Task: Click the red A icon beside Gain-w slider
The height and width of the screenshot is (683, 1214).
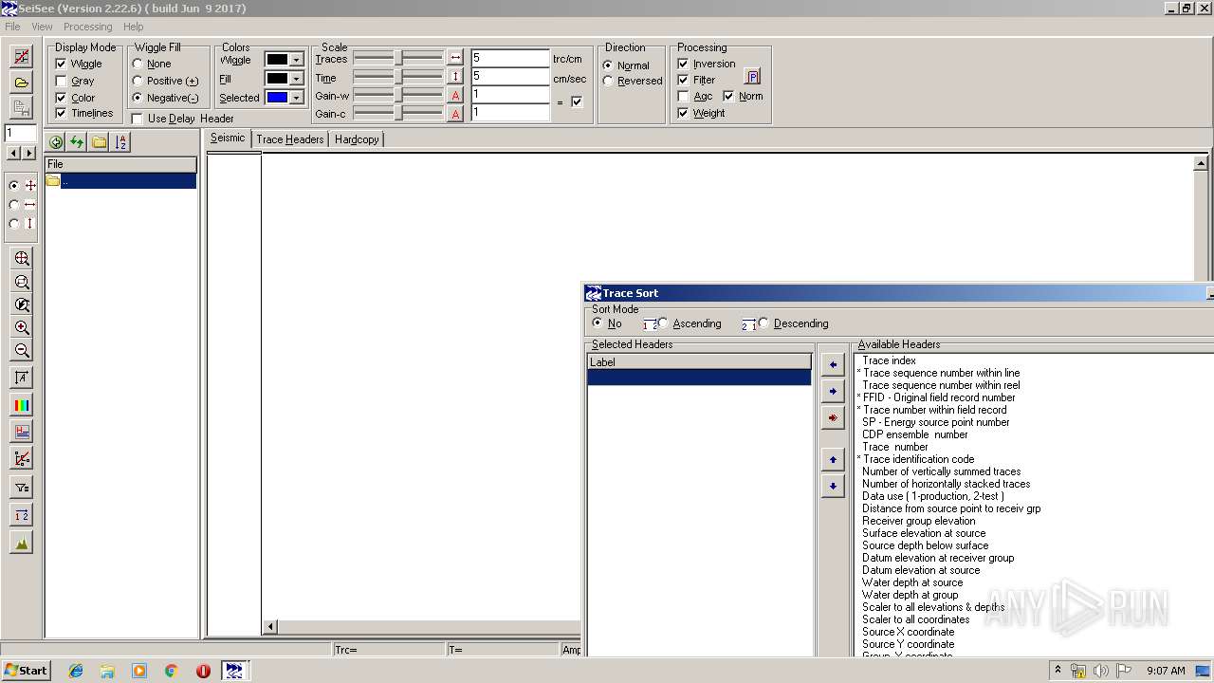Action: tap(455, 95)
